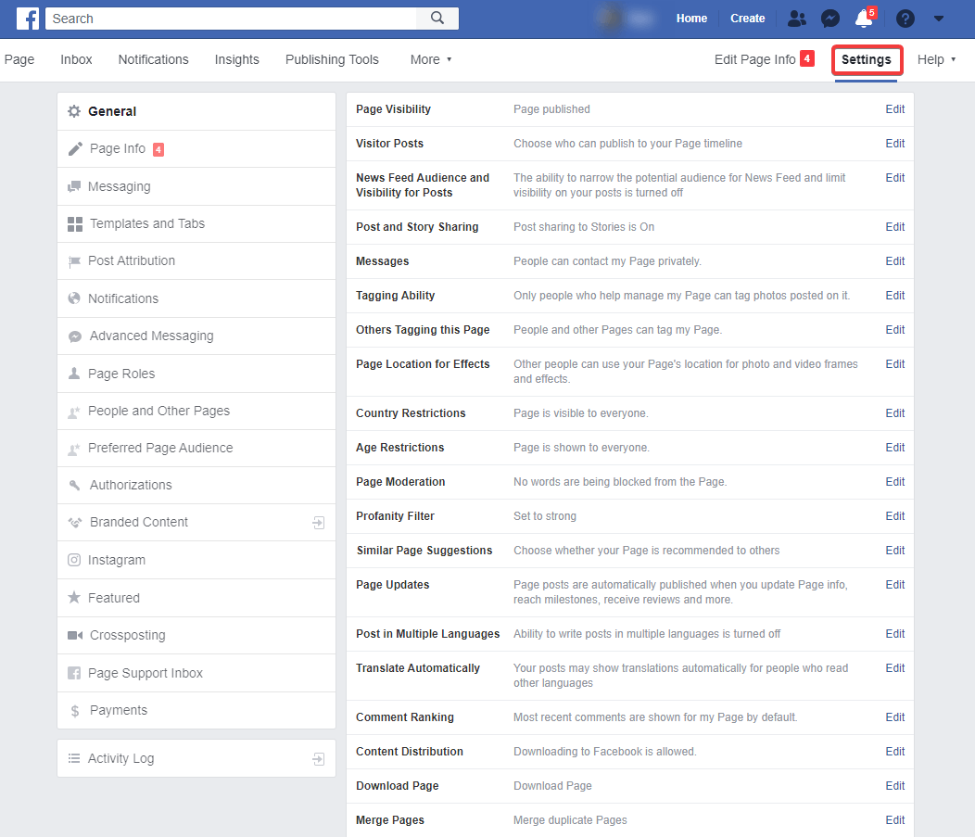Click the search magnifying glass

[x=437, y=18]
